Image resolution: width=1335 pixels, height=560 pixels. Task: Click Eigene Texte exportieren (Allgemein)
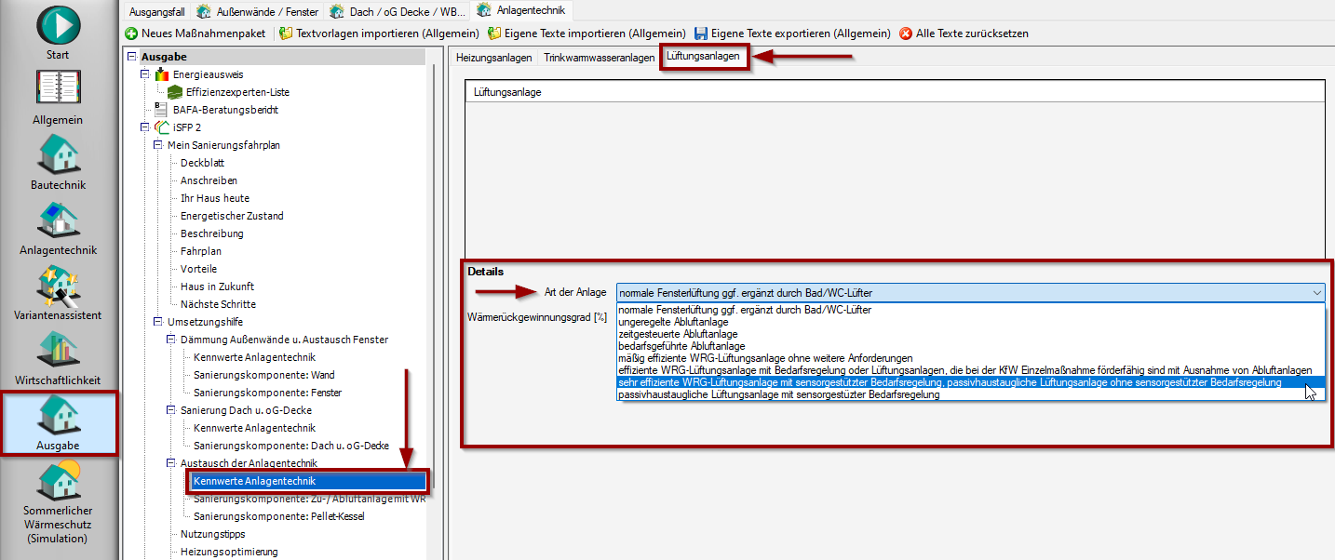tap(792, 33)
